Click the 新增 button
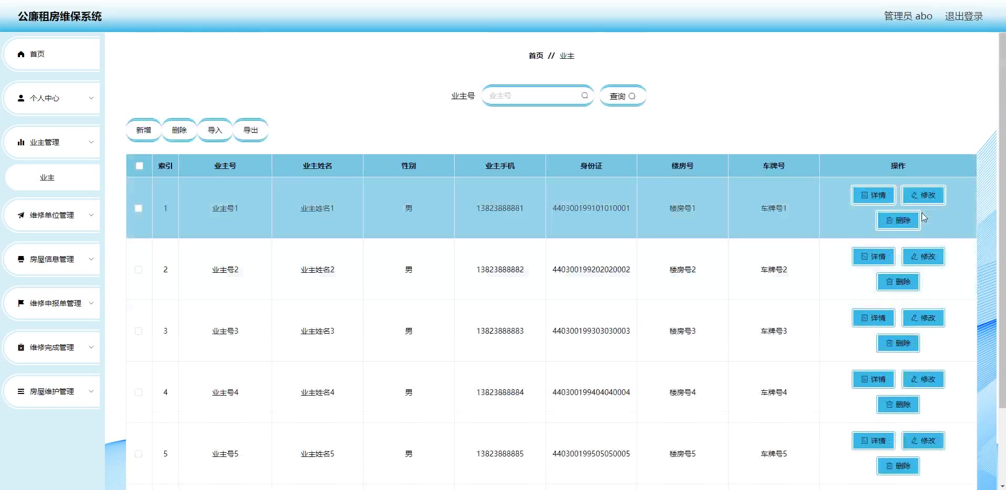 pos(144,130)
